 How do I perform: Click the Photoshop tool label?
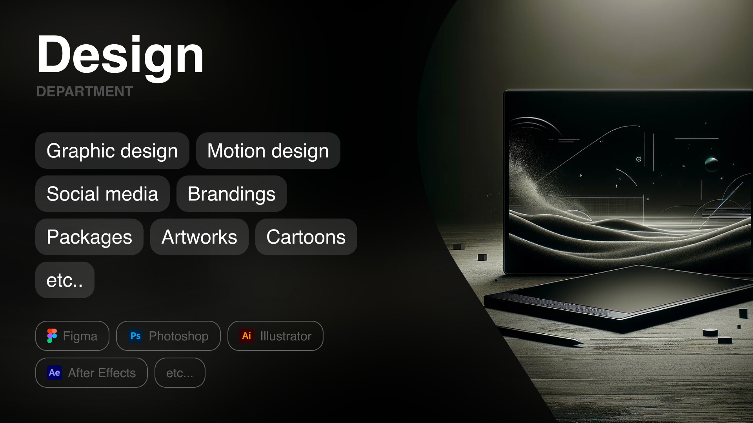[178, 336]
